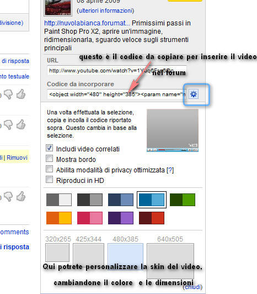The width and height of the screenshot is (257, 294).
Task: Open nuvolabianca.forumat link in description
Action: [87, 23]
